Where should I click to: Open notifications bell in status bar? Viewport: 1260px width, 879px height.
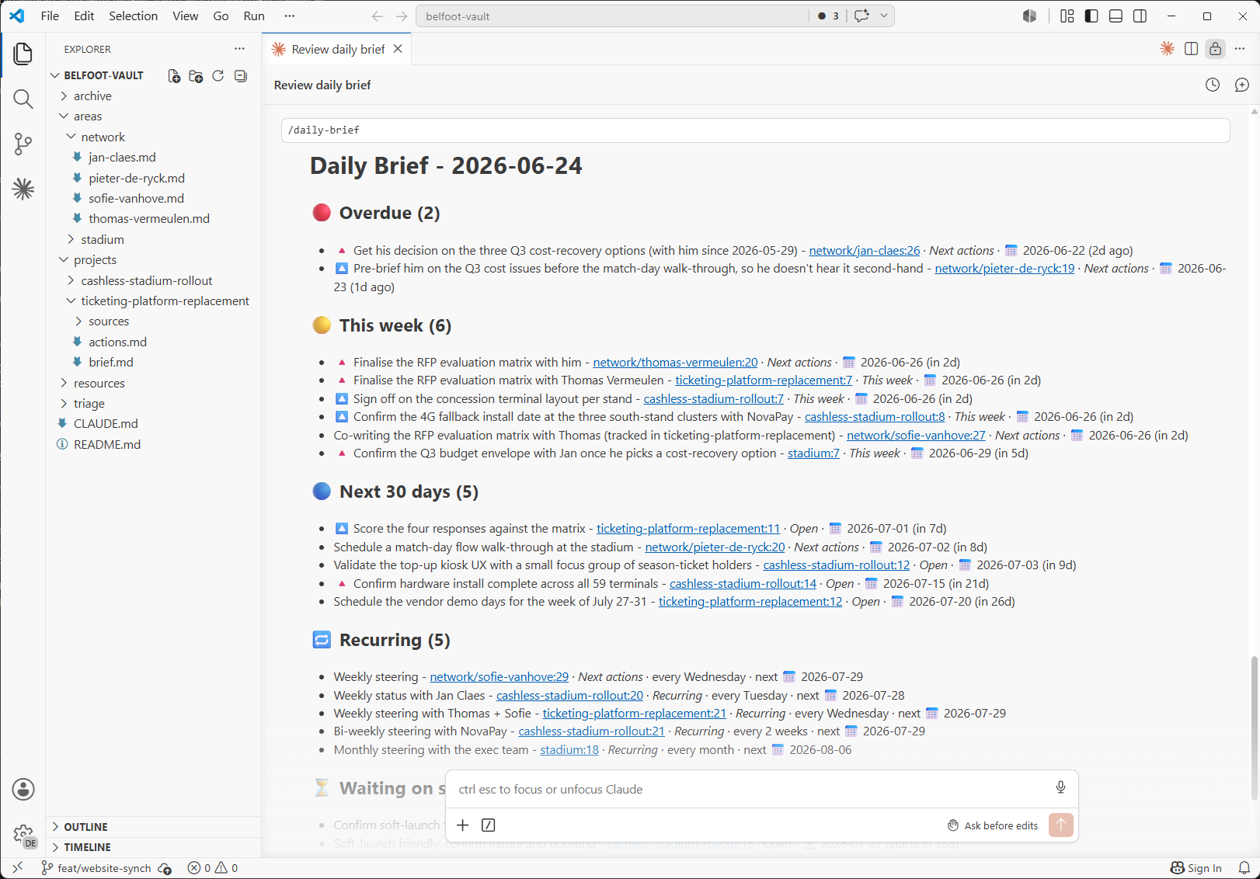click(1244, 868)
